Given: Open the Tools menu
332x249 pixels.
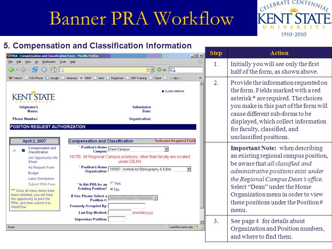Looking at the screenshot, I should coord(63,62).
